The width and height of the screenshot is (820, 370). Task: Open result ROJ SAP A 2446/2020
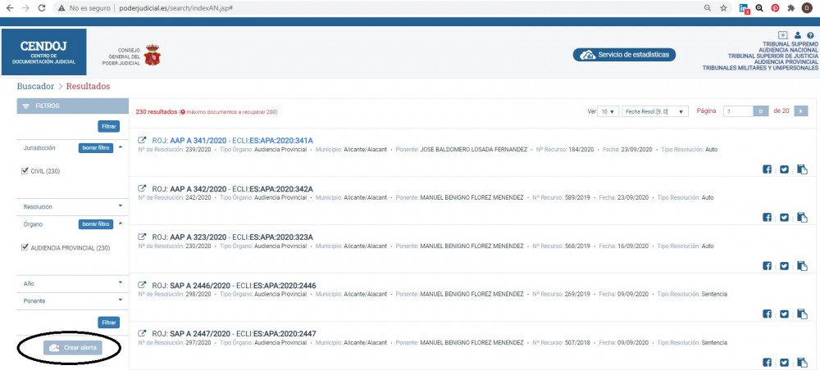235,286
